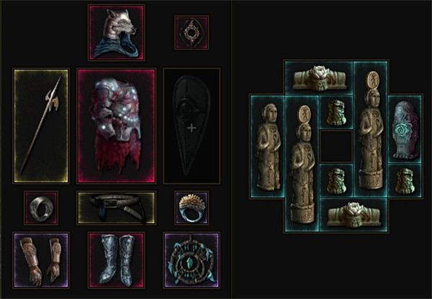Click the leather belt slot
The width and height of the screenshot is (432, 299).
point(116,208)
